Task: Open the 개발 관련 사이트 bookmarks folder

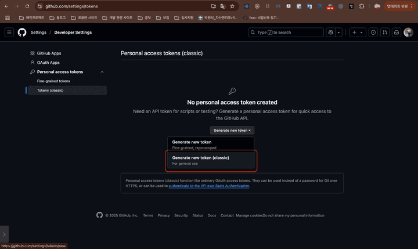Action: click(117, 17)
